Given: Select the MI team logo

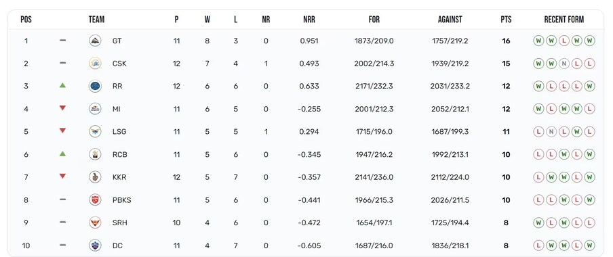Looking at the screenshot, I should pos(95,109).
